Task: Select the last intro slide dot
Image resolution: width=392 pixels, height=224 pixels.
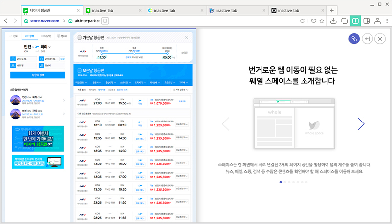Action: pyautogui.click(x=306, y=182)
